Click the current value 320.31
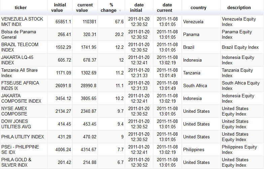Image resolution: width=264 pixels, height=169 pixels. (90, 34)
